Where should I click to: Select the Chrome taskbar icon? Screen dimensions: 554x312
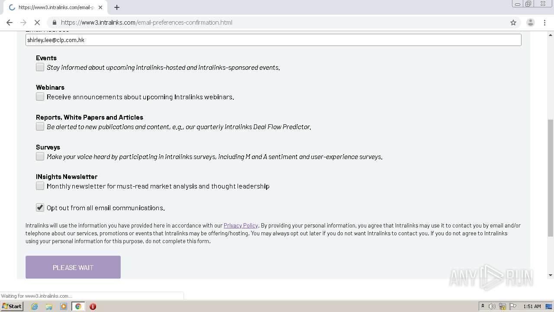[x=78, y=306]
